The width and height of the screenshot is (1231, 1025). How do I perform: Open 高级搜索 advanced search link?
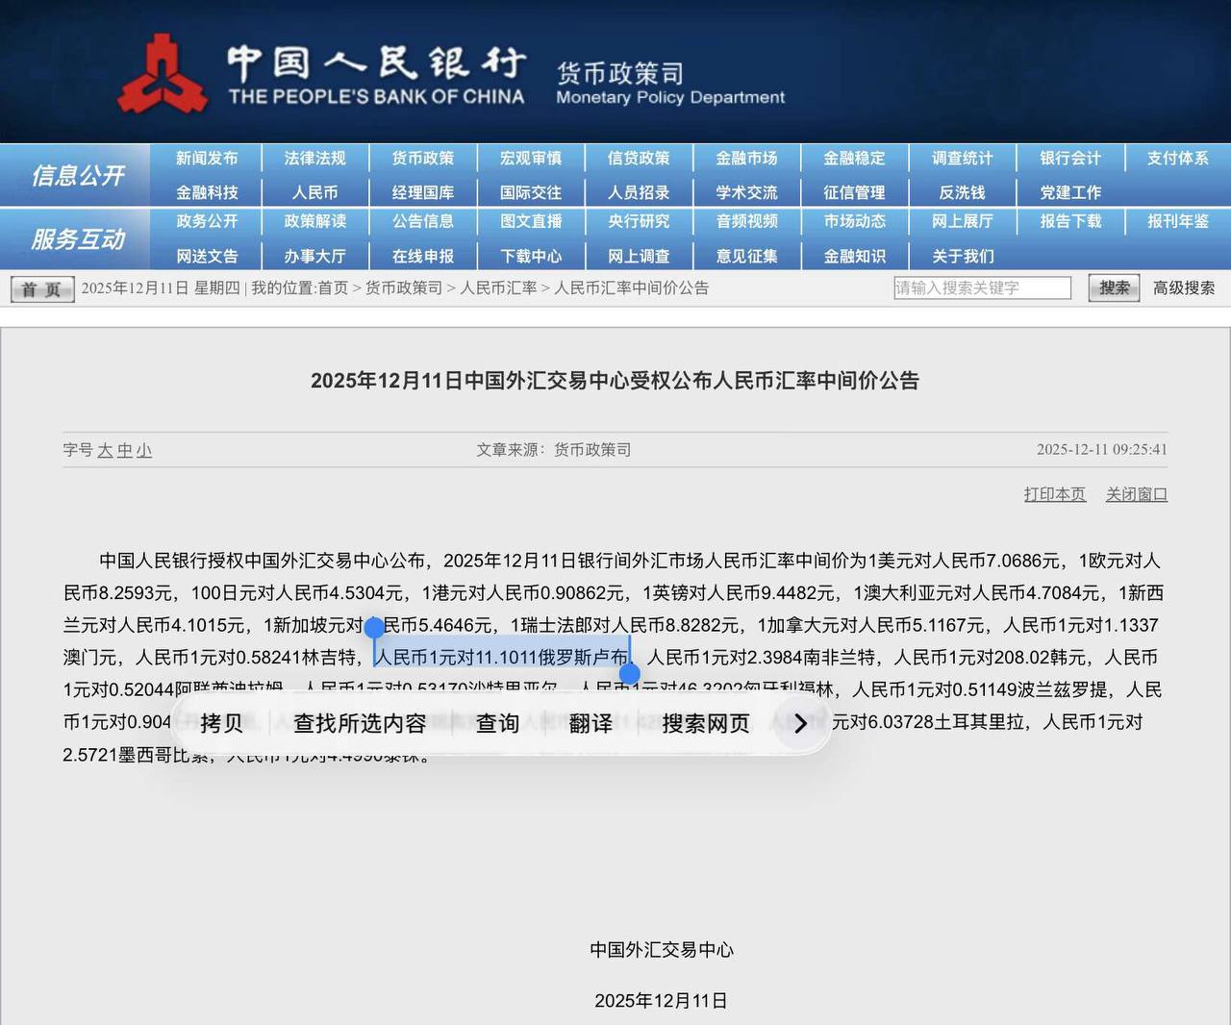[x=1184, y=287]
